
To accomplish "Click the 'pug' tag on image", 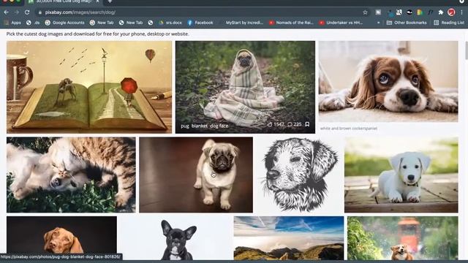I will [185, 126].
